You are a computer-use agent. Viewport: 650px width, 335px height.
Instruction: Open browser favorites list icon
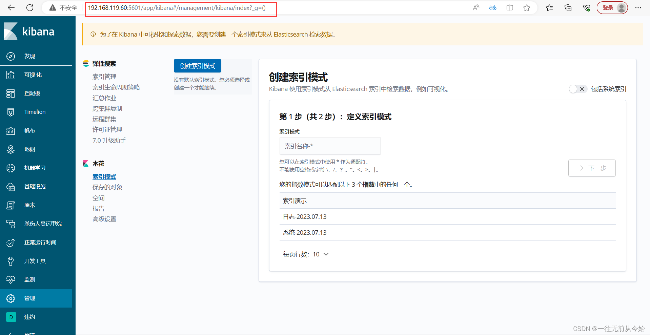coord(550,8)
